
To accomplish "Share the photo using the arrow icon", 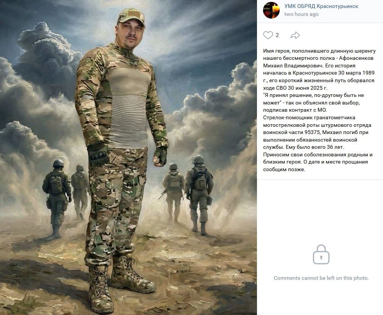I will click(x=295, y=35).
